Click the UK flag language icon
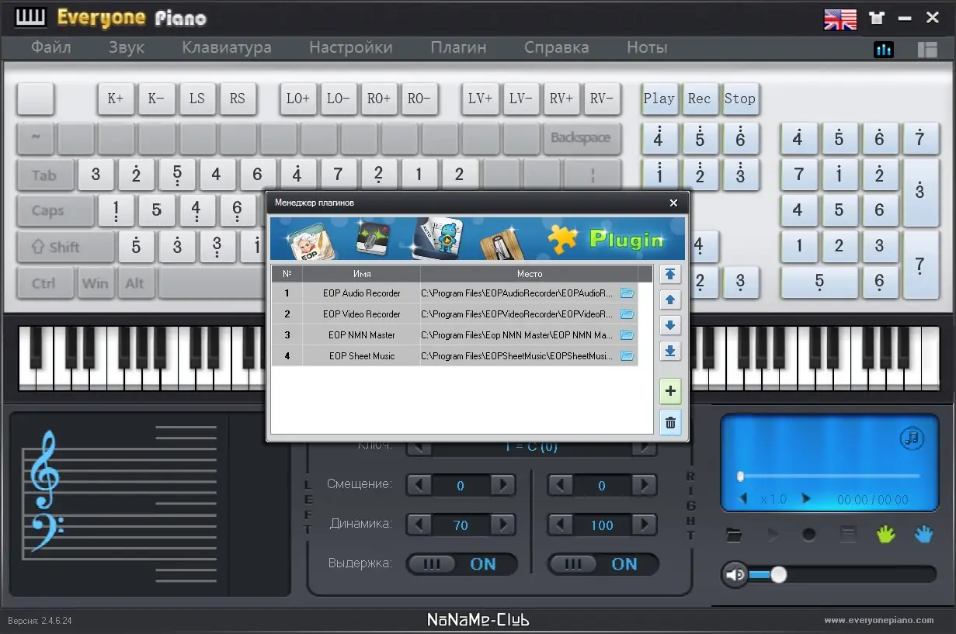This screenshot has height=634, width=956. tap(840, 19)
